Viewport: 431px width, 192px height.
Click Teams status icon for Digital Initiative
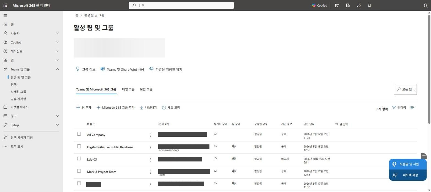[234, 146]
